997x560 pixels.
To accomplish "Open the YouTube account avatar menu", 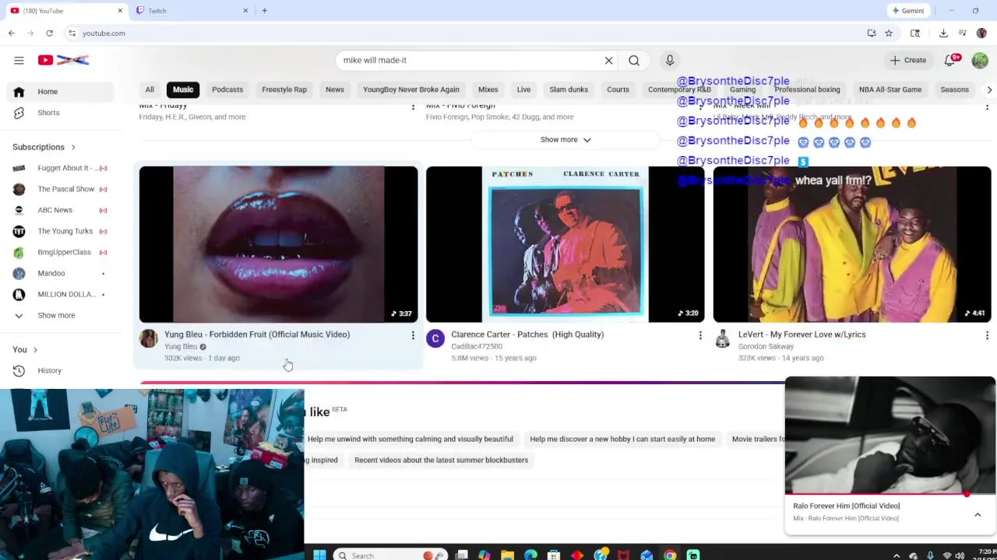I will (x=980, y=60).
